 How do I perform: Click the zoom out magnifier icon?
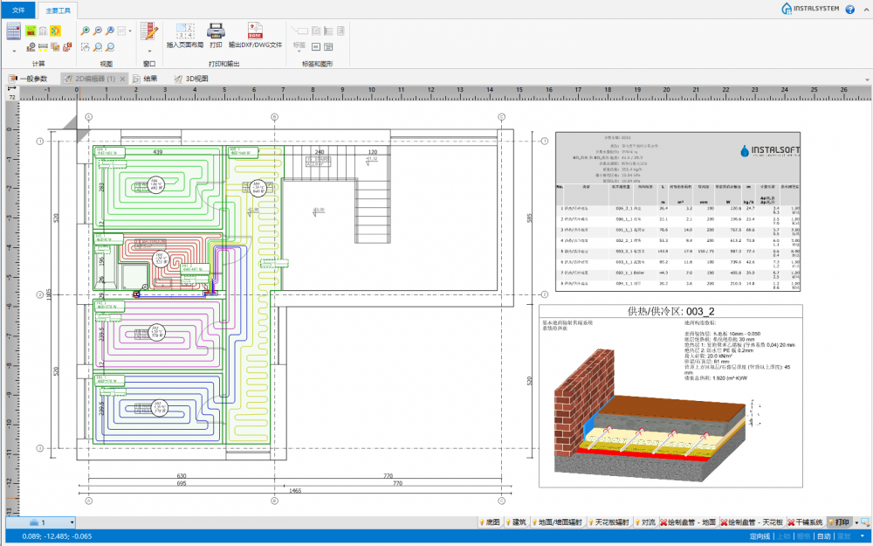pyautogui.click(x=100, y=31)
